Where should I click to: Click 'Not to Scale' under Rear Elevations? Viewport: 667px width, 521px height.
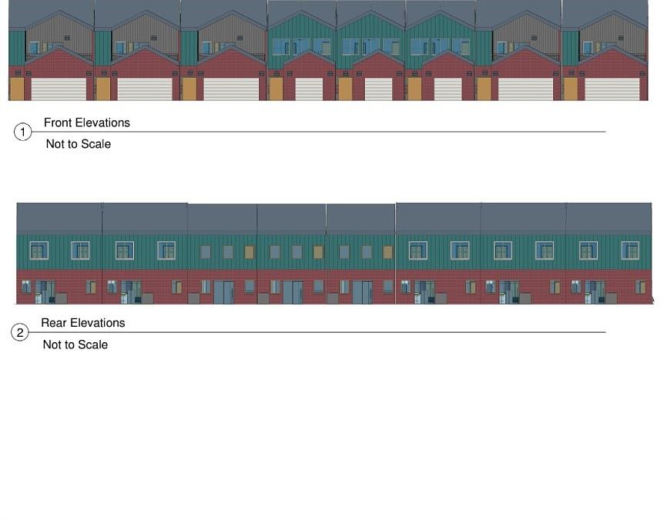tap(75, 345)
